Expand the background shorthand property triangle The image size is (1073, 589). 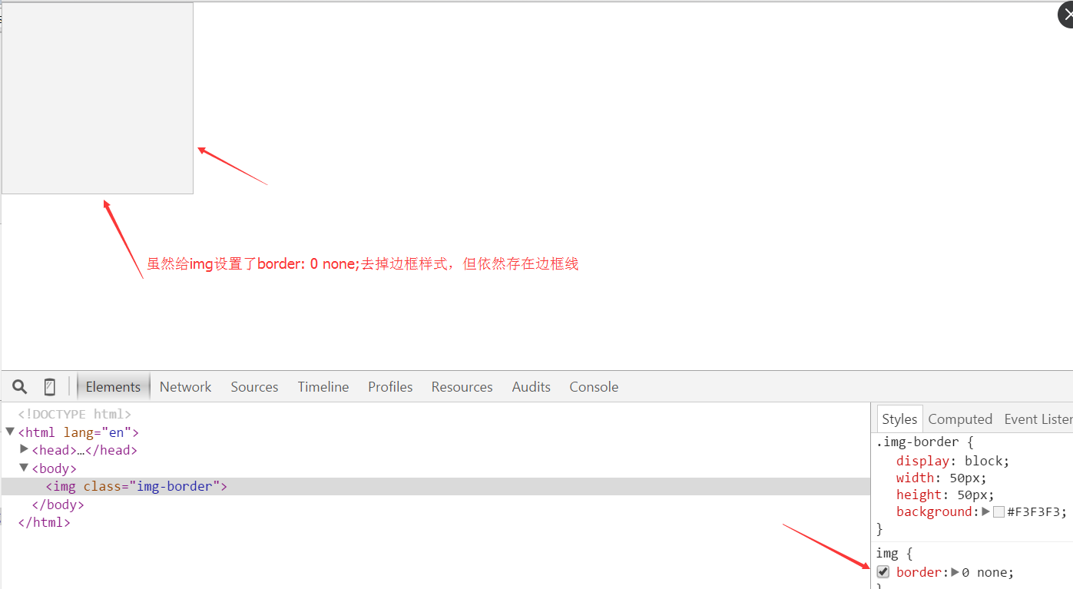[x=985, y=511]
